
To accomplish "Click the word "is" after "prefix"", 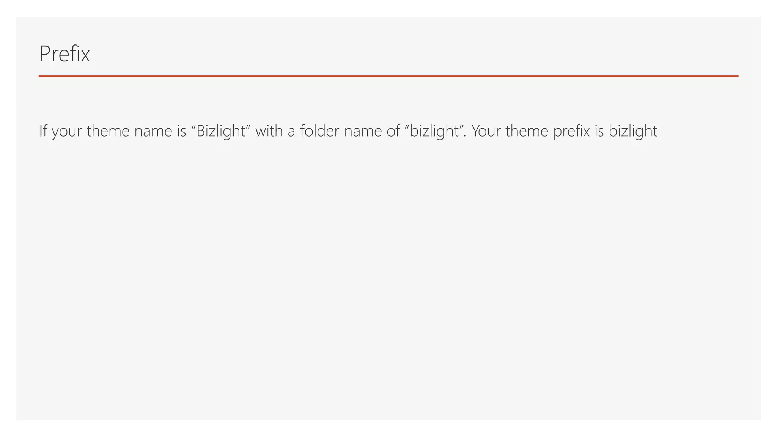I will pos(599,131).
